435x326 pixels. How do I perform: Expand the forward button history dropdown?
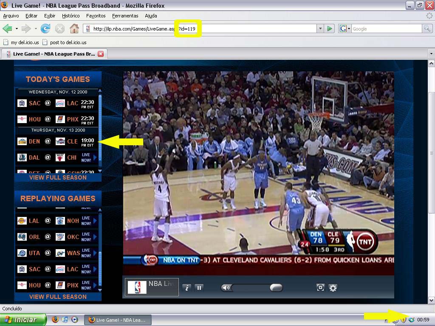coord(36,28)
